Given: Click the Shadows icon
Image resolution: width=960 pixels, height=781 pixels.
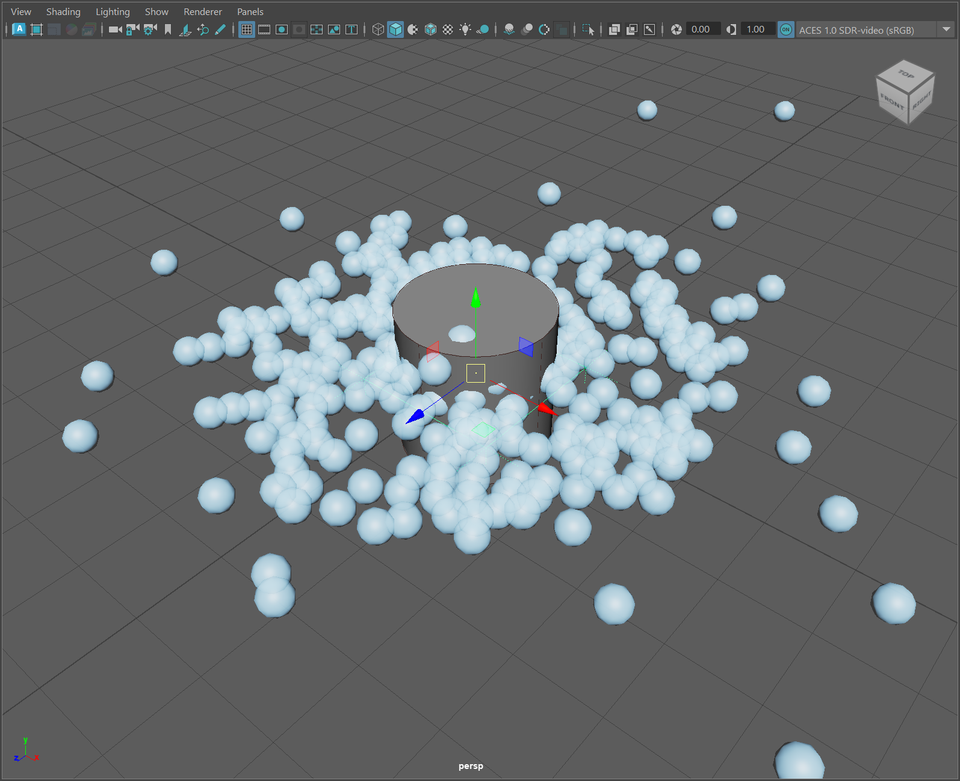Looking at the screenshot, I should (x=483, y=29).
